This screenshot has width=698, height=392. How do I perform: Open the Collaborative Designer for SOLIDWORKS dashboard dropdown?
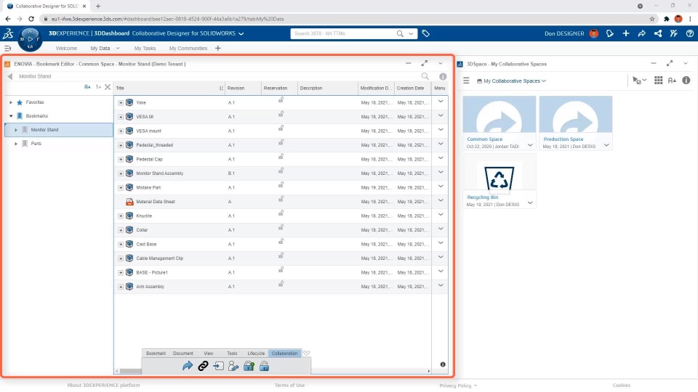pos(241,34)
